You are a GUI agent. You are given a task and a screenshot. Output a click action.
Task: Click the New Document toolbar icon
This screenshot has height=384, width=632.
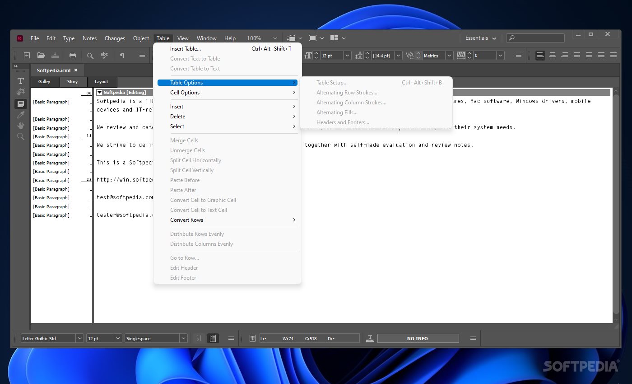(x=27, y=56)
